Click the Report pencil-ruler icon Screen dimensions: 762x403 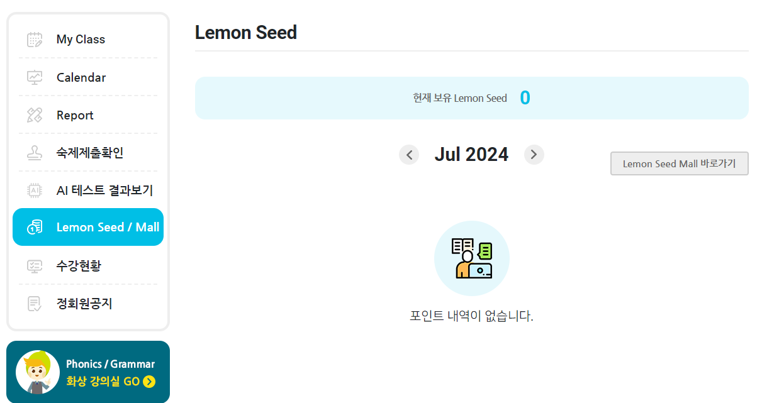click(x=35, y=115)
